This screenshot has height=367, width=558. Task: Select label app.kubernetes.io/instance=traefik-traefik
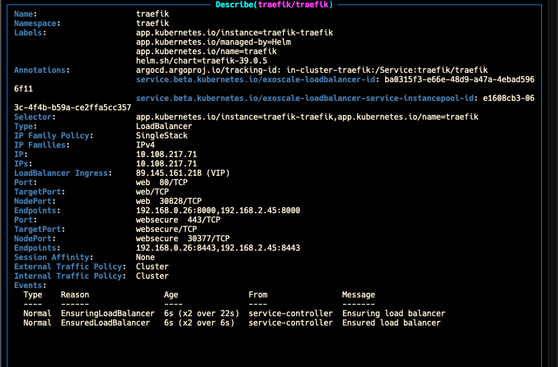pos(234,33)
